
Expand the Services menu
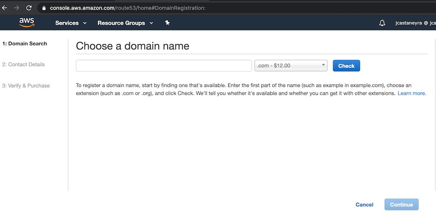pos(71,23)
